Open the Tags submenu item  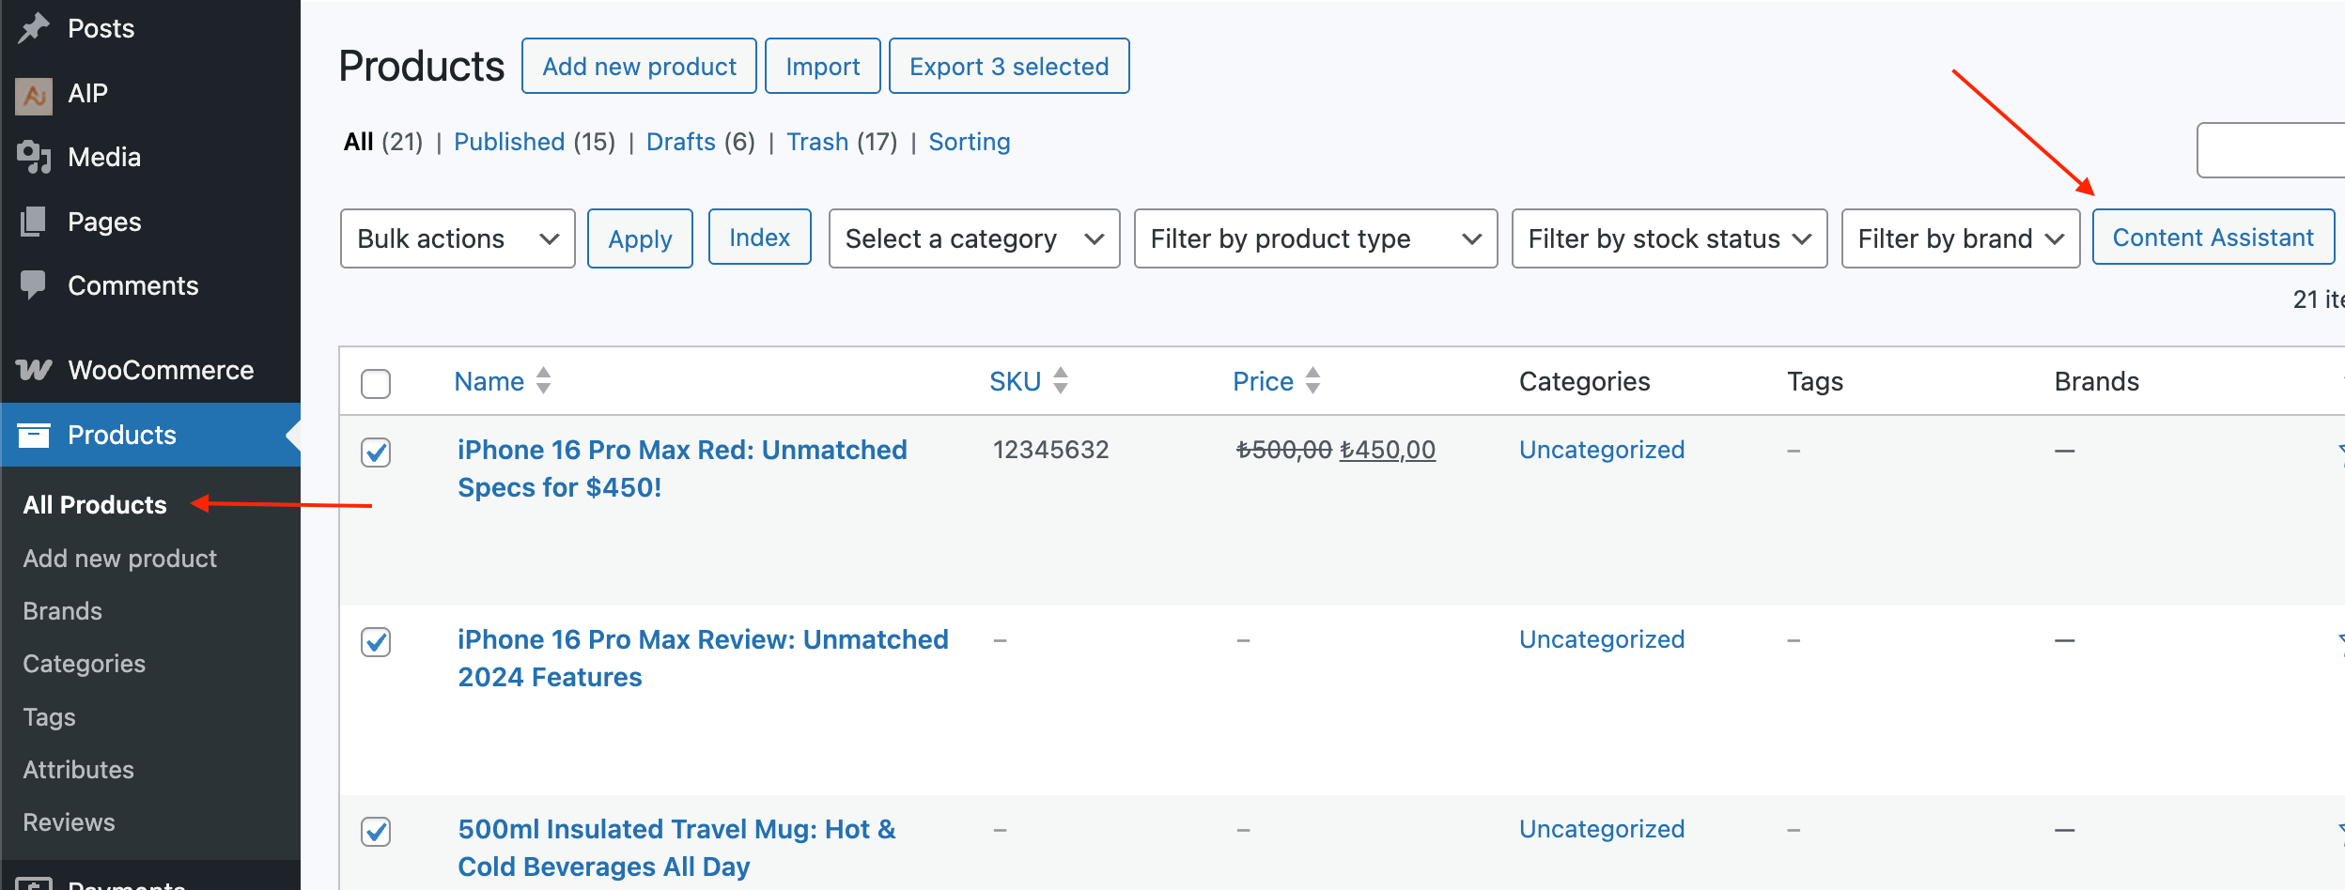(49, 717)
